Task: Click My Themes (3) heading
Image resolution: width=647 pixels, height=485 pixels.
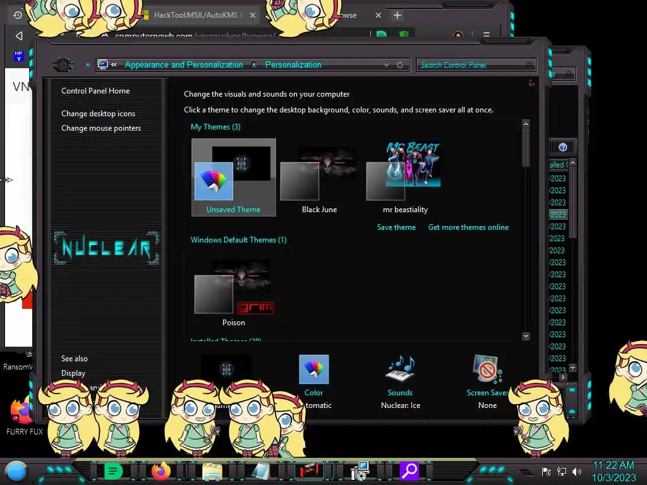Action: coord(215,127)
